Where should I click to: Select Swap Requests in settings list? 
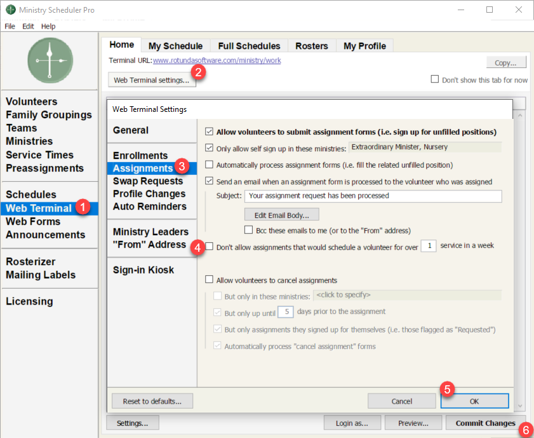click(149, 181)
